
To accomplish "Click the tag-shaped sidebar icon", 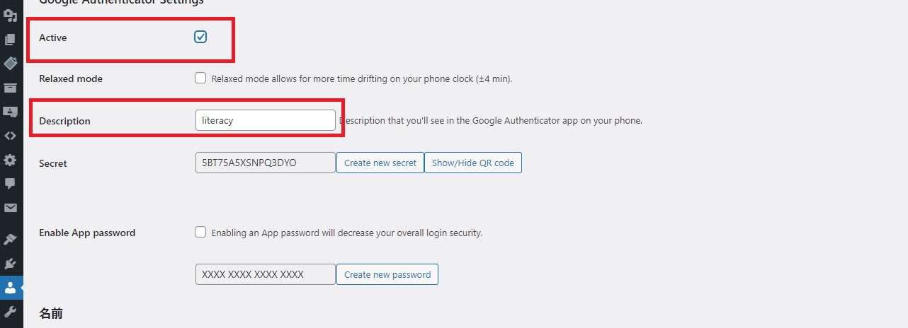I will pyautogui.click(x=10, y=64).
